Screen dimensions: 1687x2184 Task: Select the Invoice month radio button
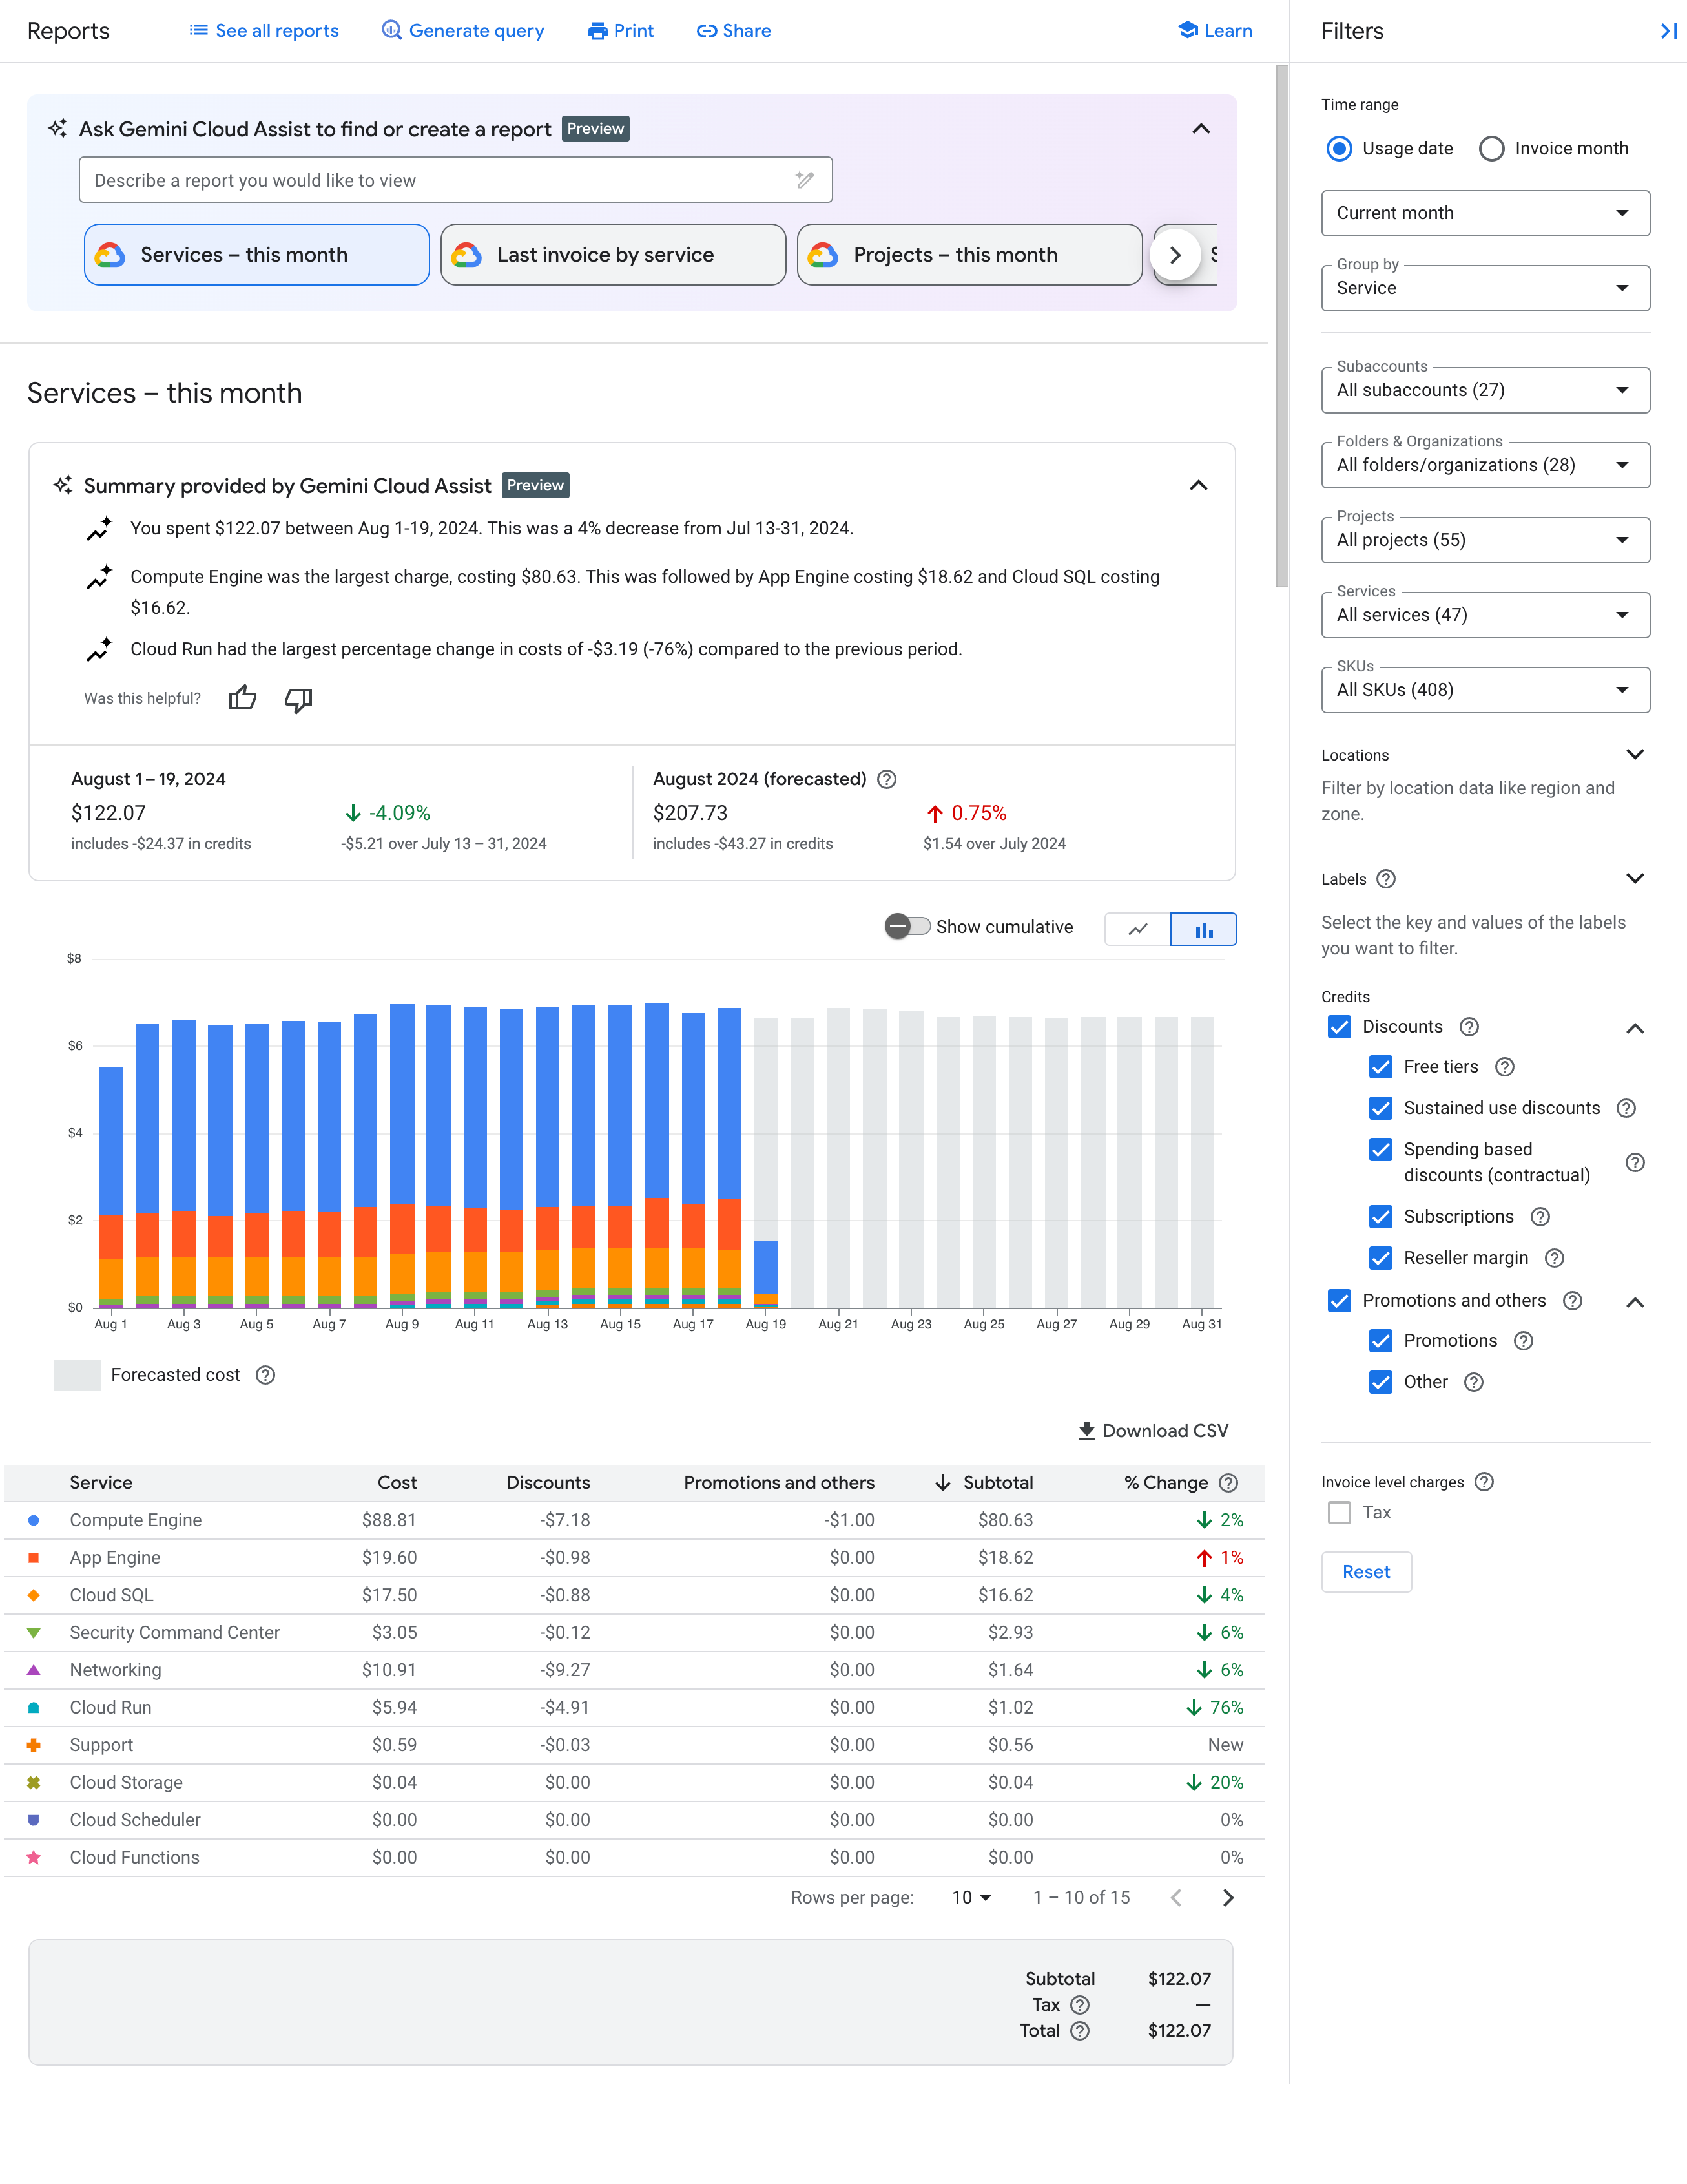click(1489, 149)
